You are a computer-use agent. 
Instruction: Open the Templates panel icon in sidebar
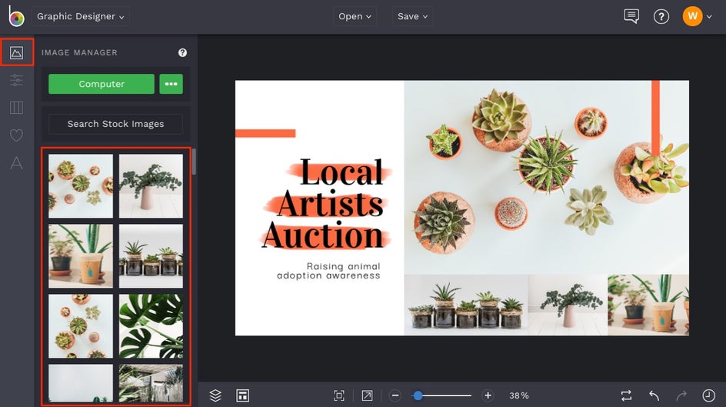pos(16,108)
